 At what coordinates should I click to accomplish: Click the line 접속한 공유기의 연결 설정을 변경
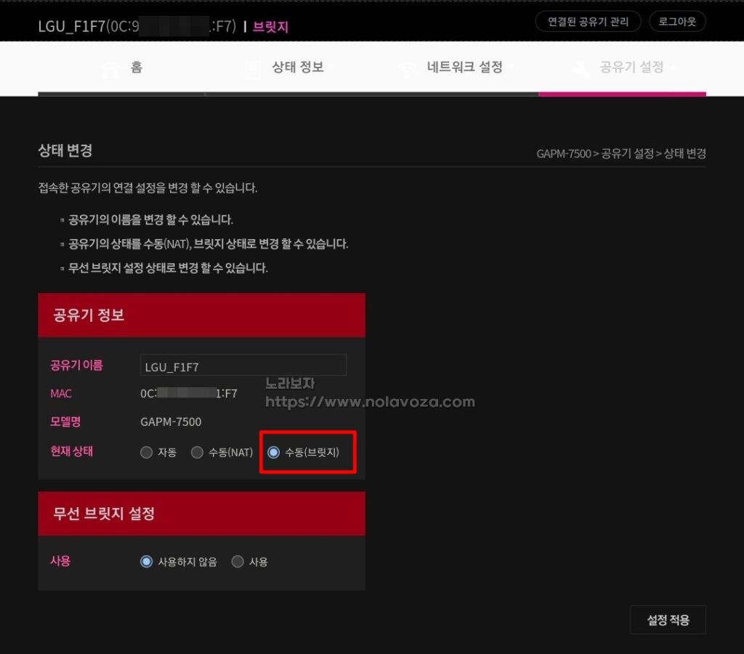click(147, 188)
